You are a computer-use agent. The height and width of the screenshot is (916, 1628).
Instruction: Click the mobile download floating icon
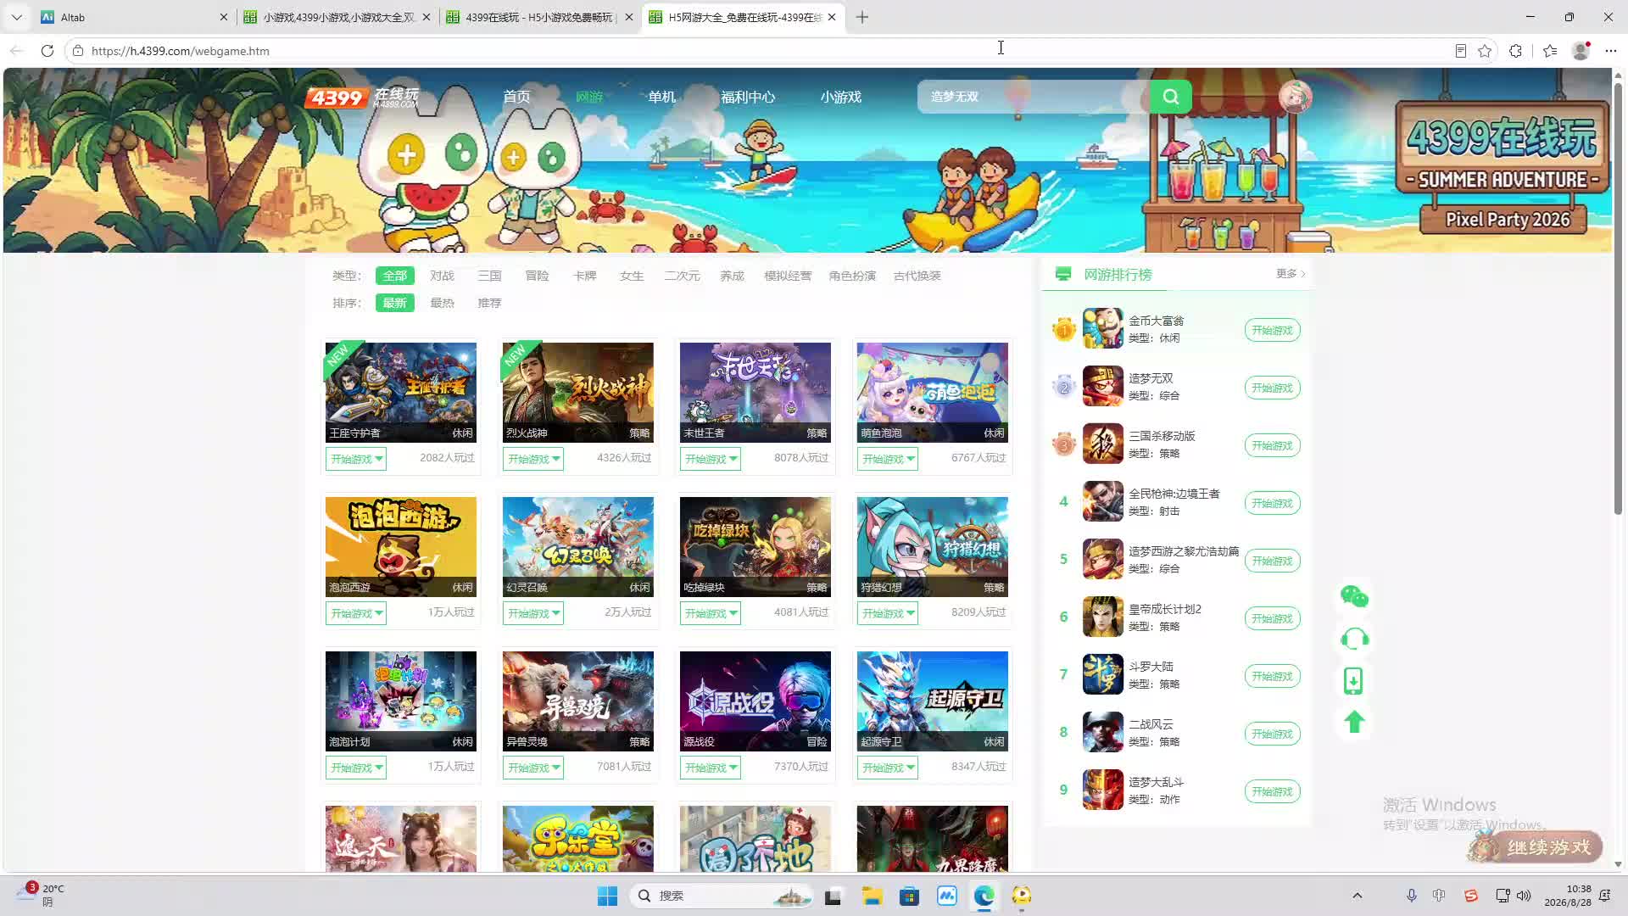[x=1354, y=680]
